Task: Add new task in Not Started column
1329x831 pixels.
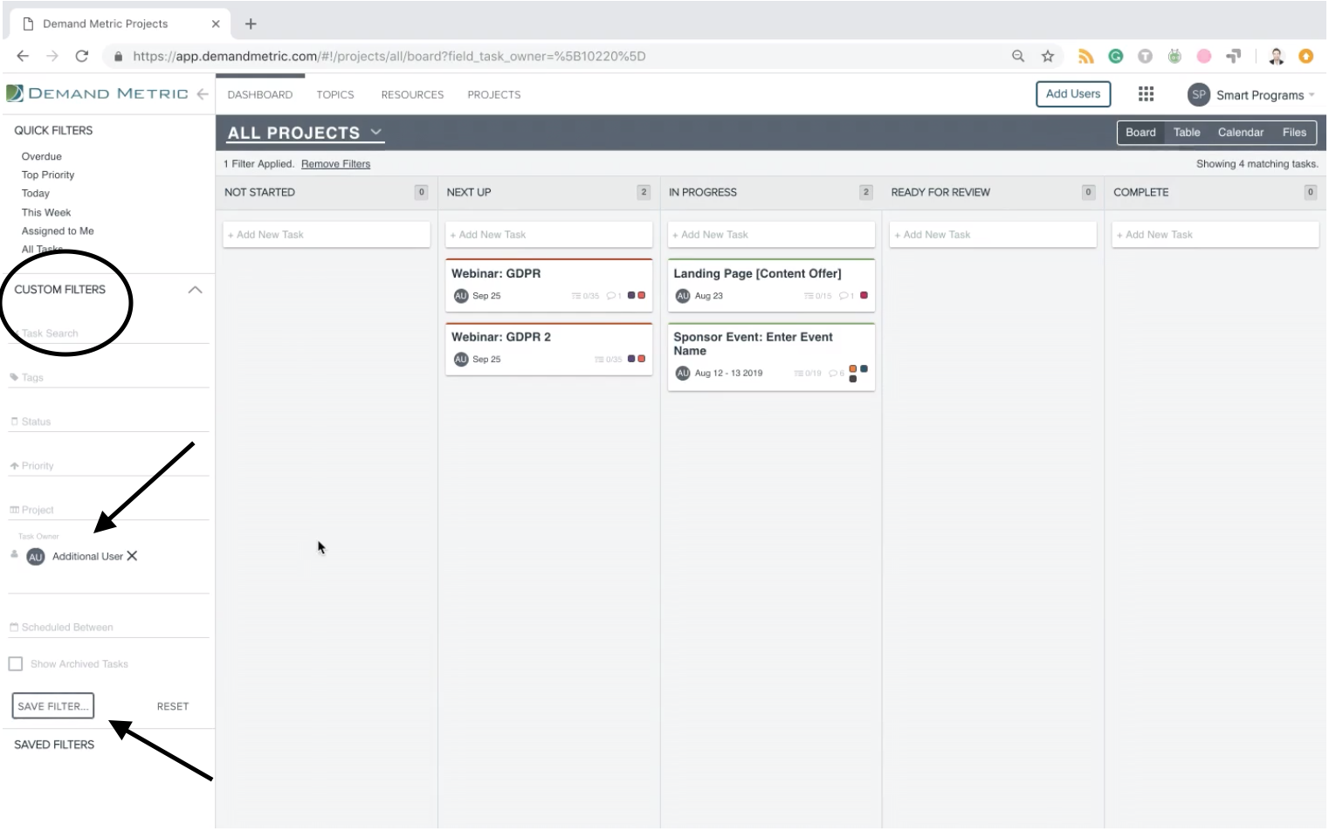Action: point(327,235)
